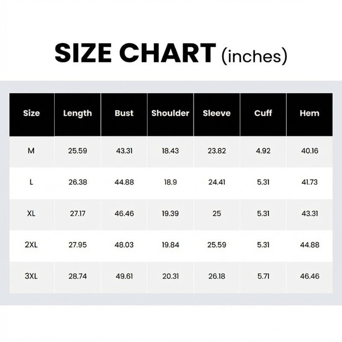Viewport: 342px width, 342px height.
Task: Select the 2XL size row label
Action: [31, 245]
